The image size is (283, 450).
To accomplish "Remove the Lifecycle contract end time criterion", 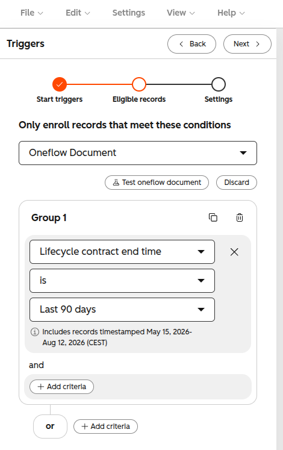I will pos(234,252).
